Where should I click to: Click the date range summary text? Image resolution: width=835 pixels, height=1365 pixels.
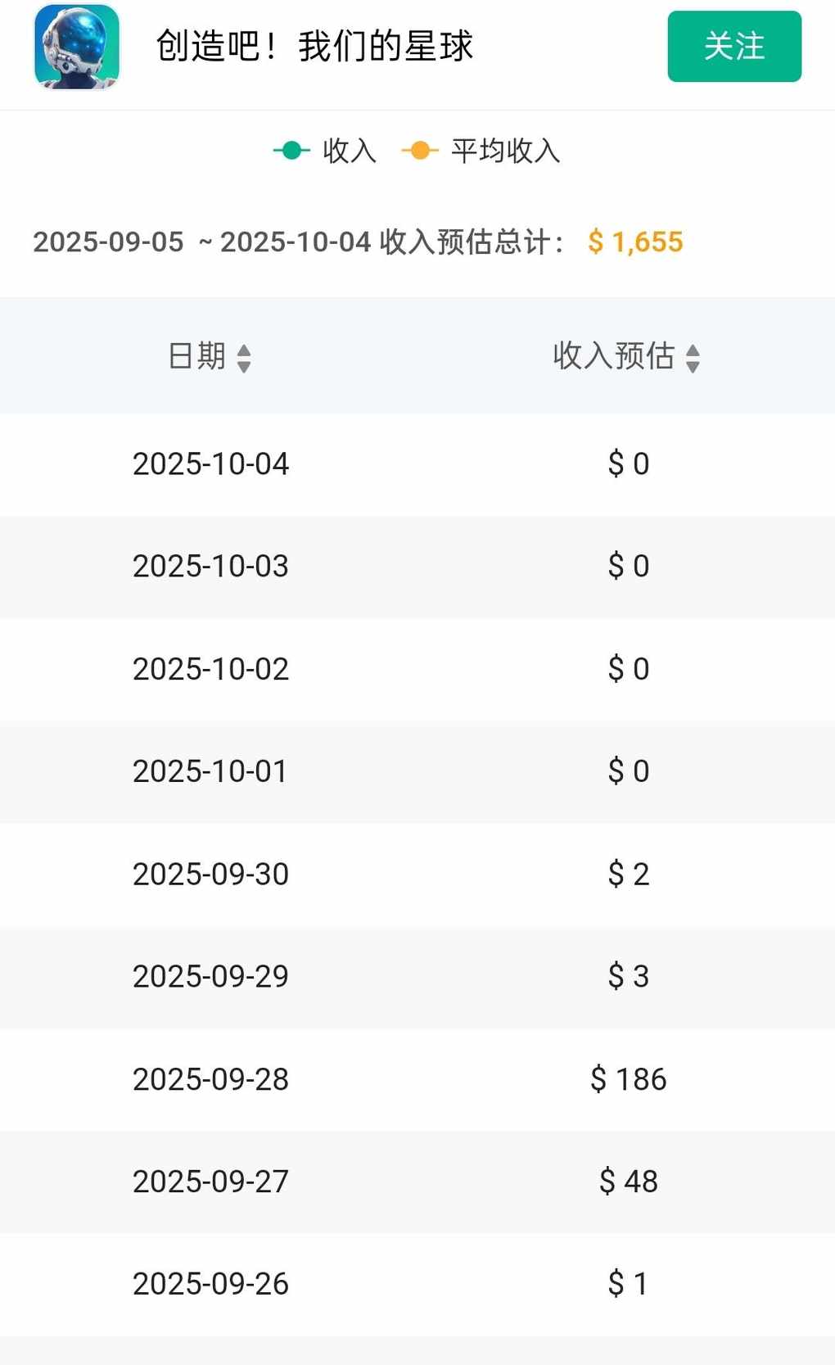point(299,242)
